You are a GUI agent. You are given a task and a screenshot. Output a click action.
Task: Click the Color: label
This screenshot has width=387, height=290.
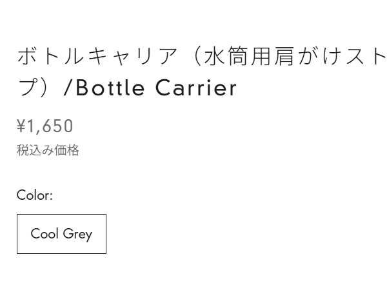pyautogui.click(x=35, y=195)
